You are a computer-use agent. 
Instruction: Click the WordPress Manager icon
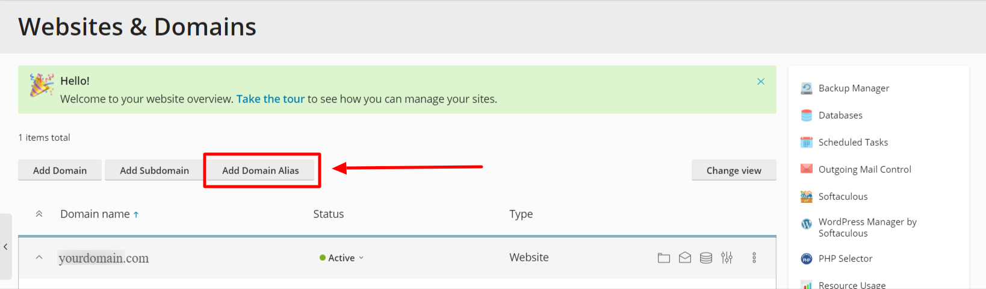pos(807,224)
